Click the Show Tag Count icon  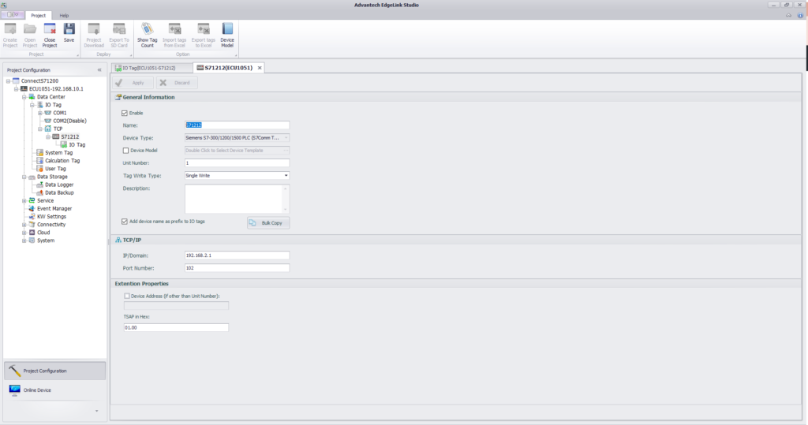(148, 35)
